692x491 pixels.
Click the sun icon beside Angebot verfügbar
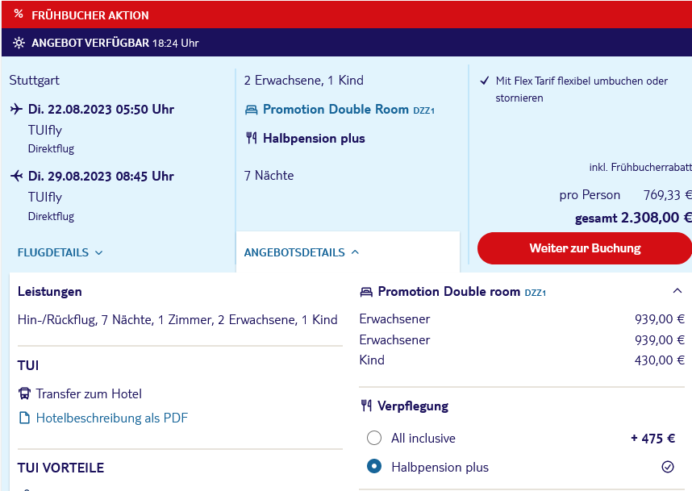(19, 43)
